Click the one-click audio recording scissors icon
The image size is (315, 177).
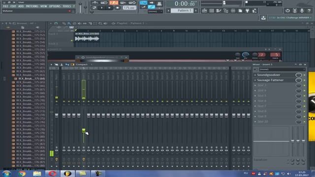click(x=295, y=11)
